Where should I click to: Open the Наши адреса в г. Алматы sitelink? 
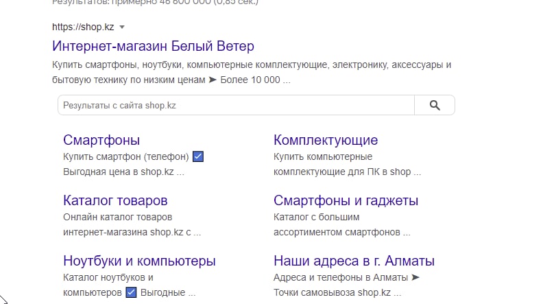(354, 261)
